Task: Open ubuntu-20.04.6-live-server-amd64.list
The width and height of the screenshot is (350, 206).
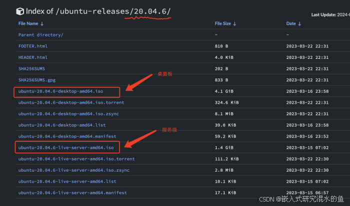Action: 67,182
